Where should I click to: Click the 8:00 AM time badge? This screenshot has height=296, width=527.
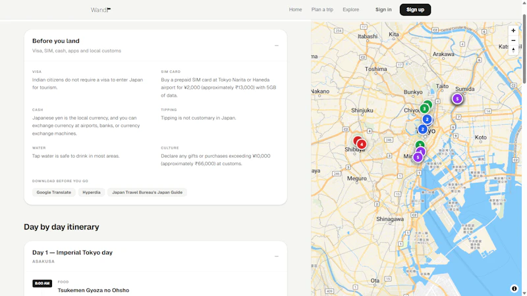coord(42,284)
